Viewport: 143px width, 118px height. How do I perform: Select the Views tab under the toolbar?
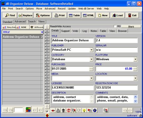(x=41, y=22)
